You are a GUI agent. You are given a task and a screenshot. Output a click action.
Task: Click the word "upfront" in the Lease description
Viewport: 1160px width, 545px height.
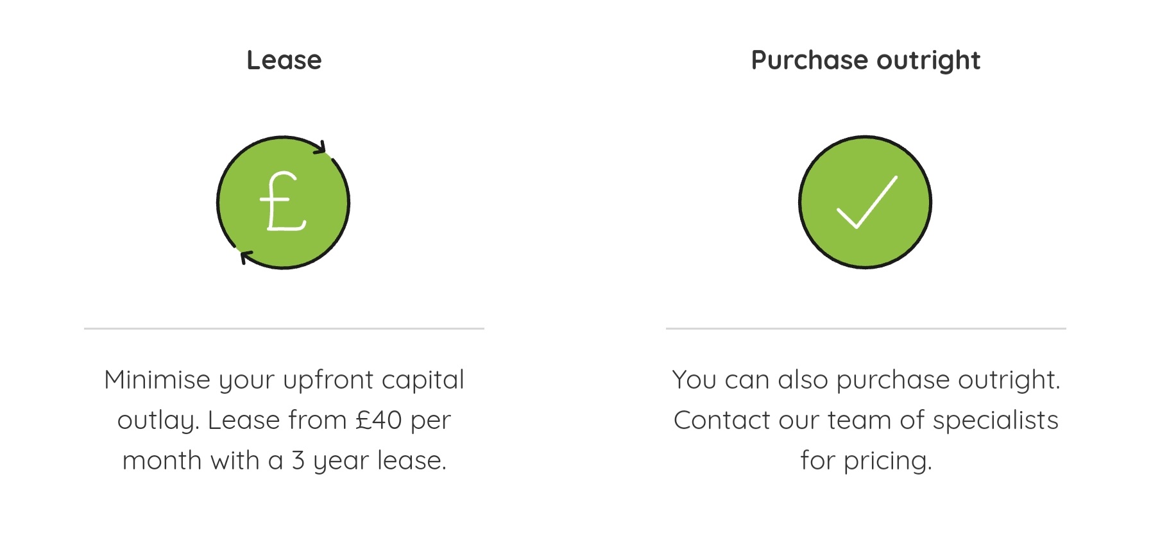click(328, 381)
